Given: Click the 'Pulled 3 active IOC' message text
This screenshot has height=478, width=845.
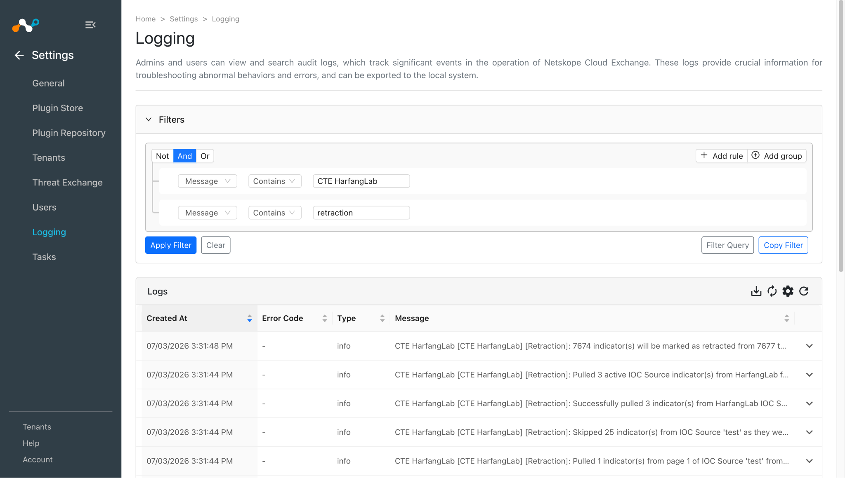Looking at the screenshot, I should point(592,375).
